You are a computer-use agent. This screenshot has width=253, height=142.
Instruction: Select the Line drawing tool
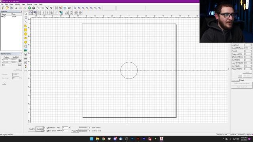pos(25,22)
